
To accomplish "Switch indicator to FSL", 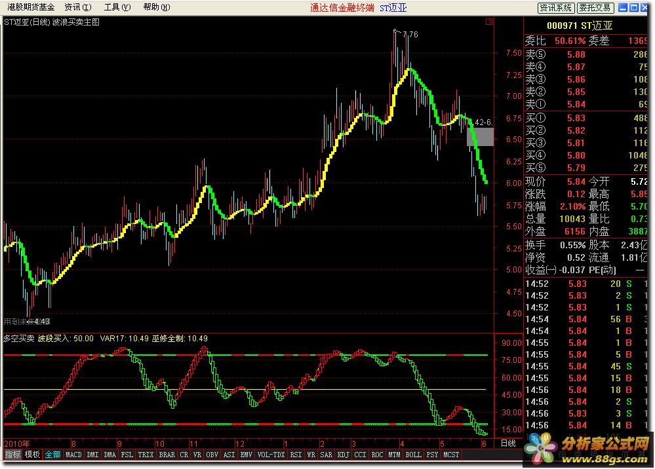I will tap(127, 455).
